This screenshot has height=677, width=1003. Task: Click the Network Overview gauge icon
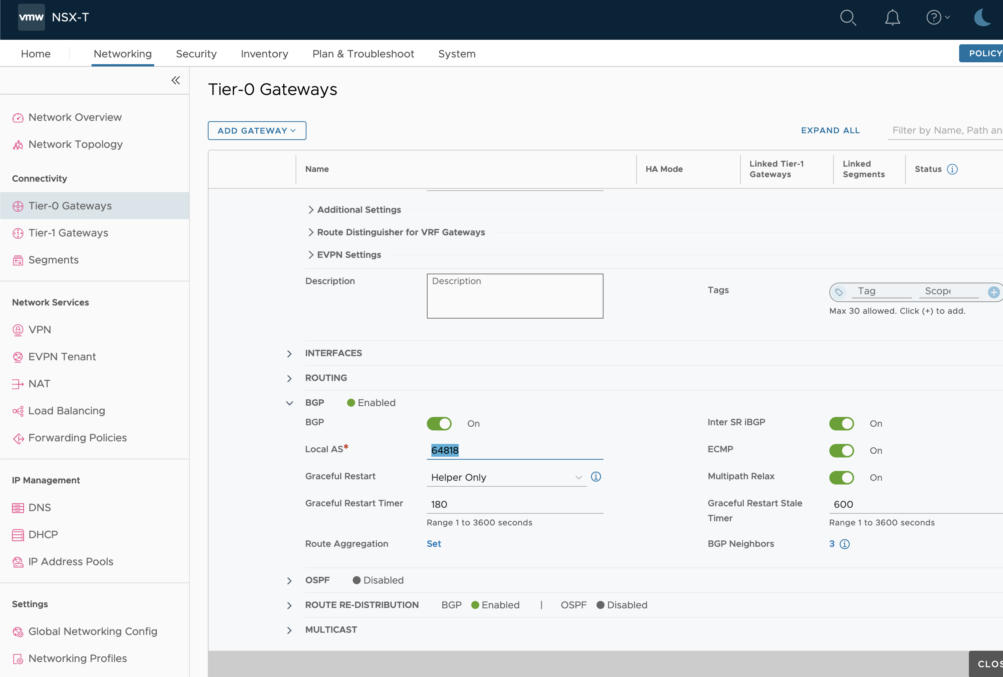[x=18, y=118]
